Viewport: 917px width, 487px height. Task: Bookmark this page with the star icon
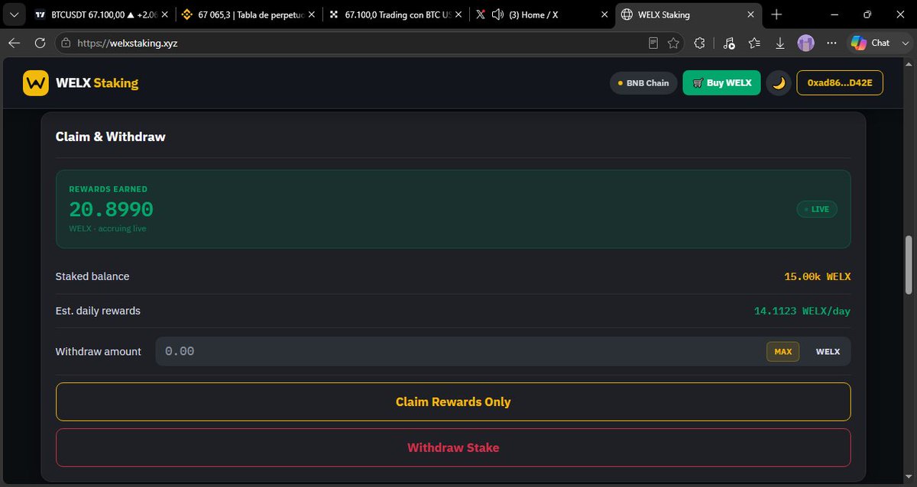(673, 44)
